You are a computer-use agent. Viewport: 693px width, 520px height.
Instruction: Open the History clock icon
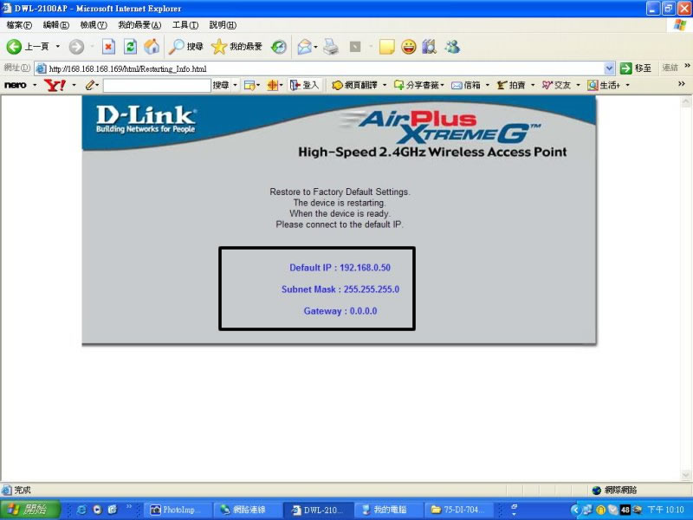coord(279,47)
